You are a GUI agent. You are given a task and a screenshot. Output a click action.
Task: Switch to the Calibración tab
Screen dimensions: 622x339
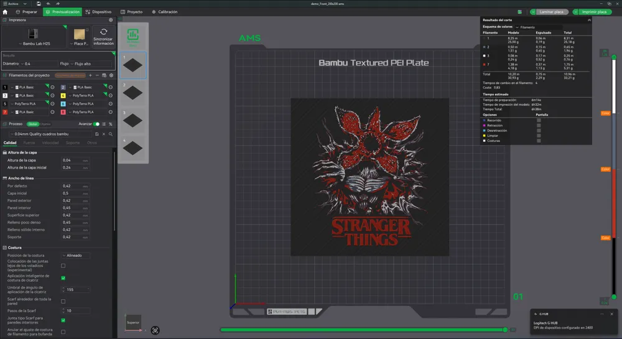pos(165,12)
